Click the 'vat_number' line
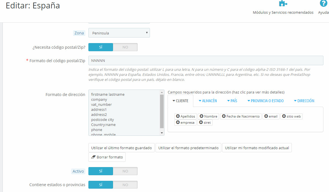329x192 pixels. 101,104
